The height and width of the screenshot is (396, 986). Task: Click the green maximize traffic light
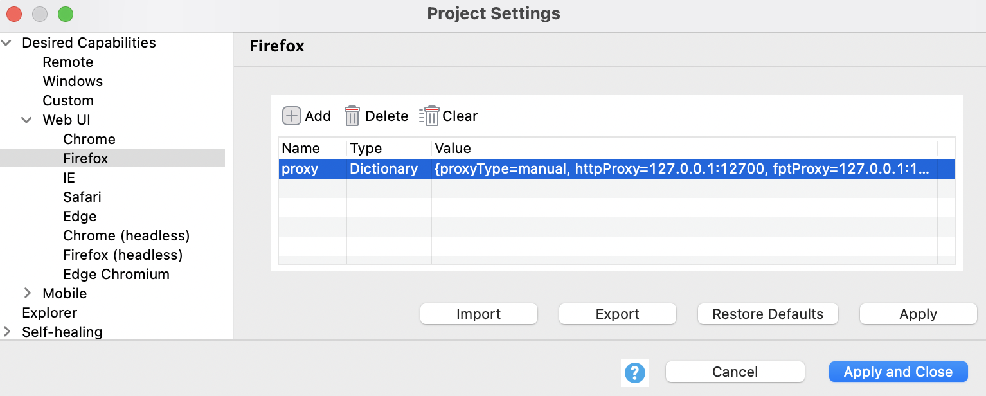pos(65,14)
